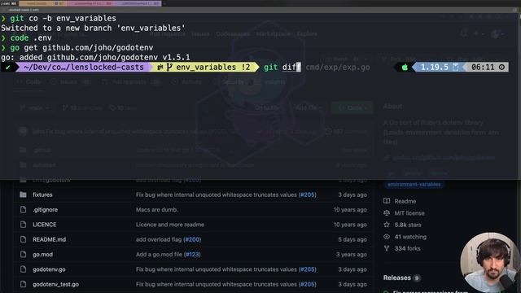This screenshot has width=521, height=293.
Task: Open the go.mod file
Action: 42,255
